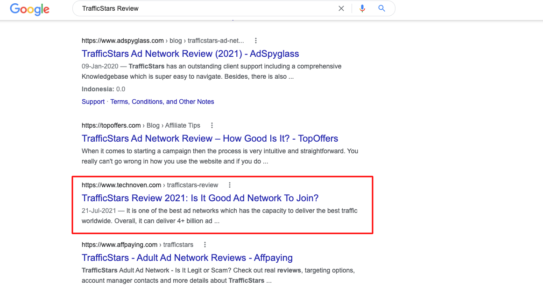Click the www.technoven.com URL breadcrumb

click(x=121, y=185)
